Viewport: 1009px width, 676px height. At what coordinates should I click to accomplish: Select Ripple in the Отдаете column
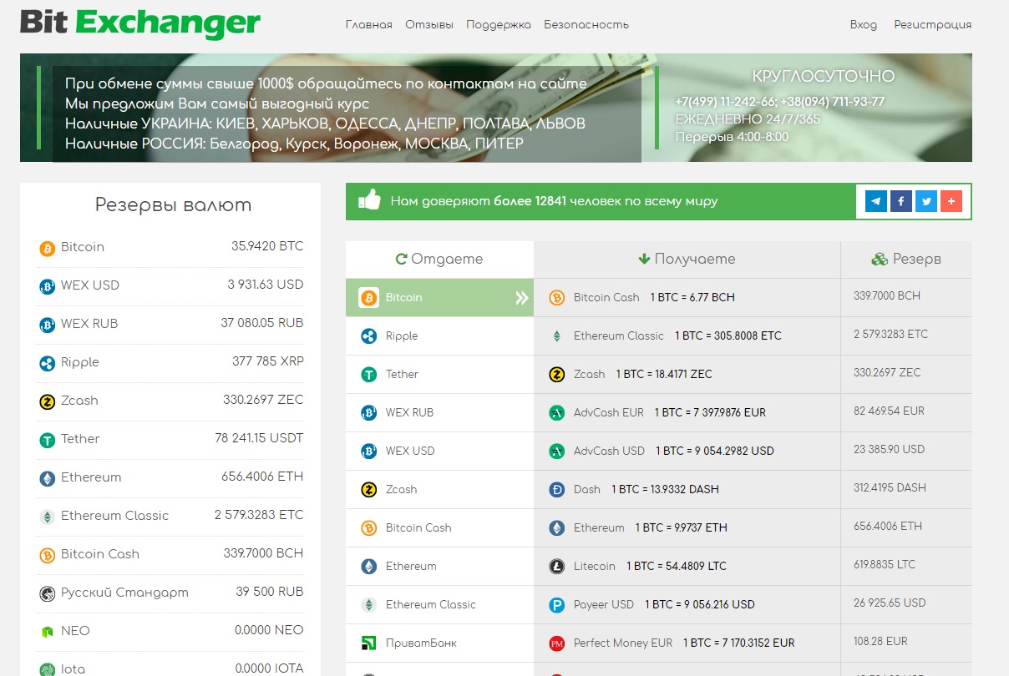pyautogui.click(x=439, y=336)
